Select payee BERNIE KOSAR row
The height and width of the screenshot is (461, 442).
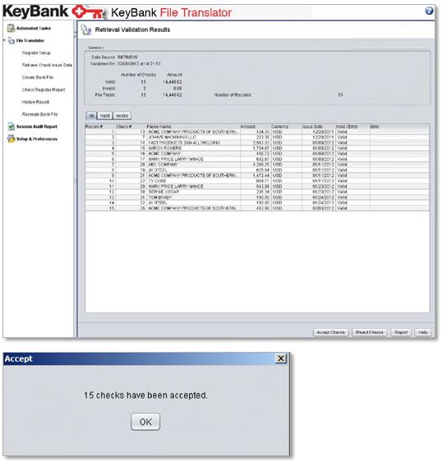tap(257, 192)
